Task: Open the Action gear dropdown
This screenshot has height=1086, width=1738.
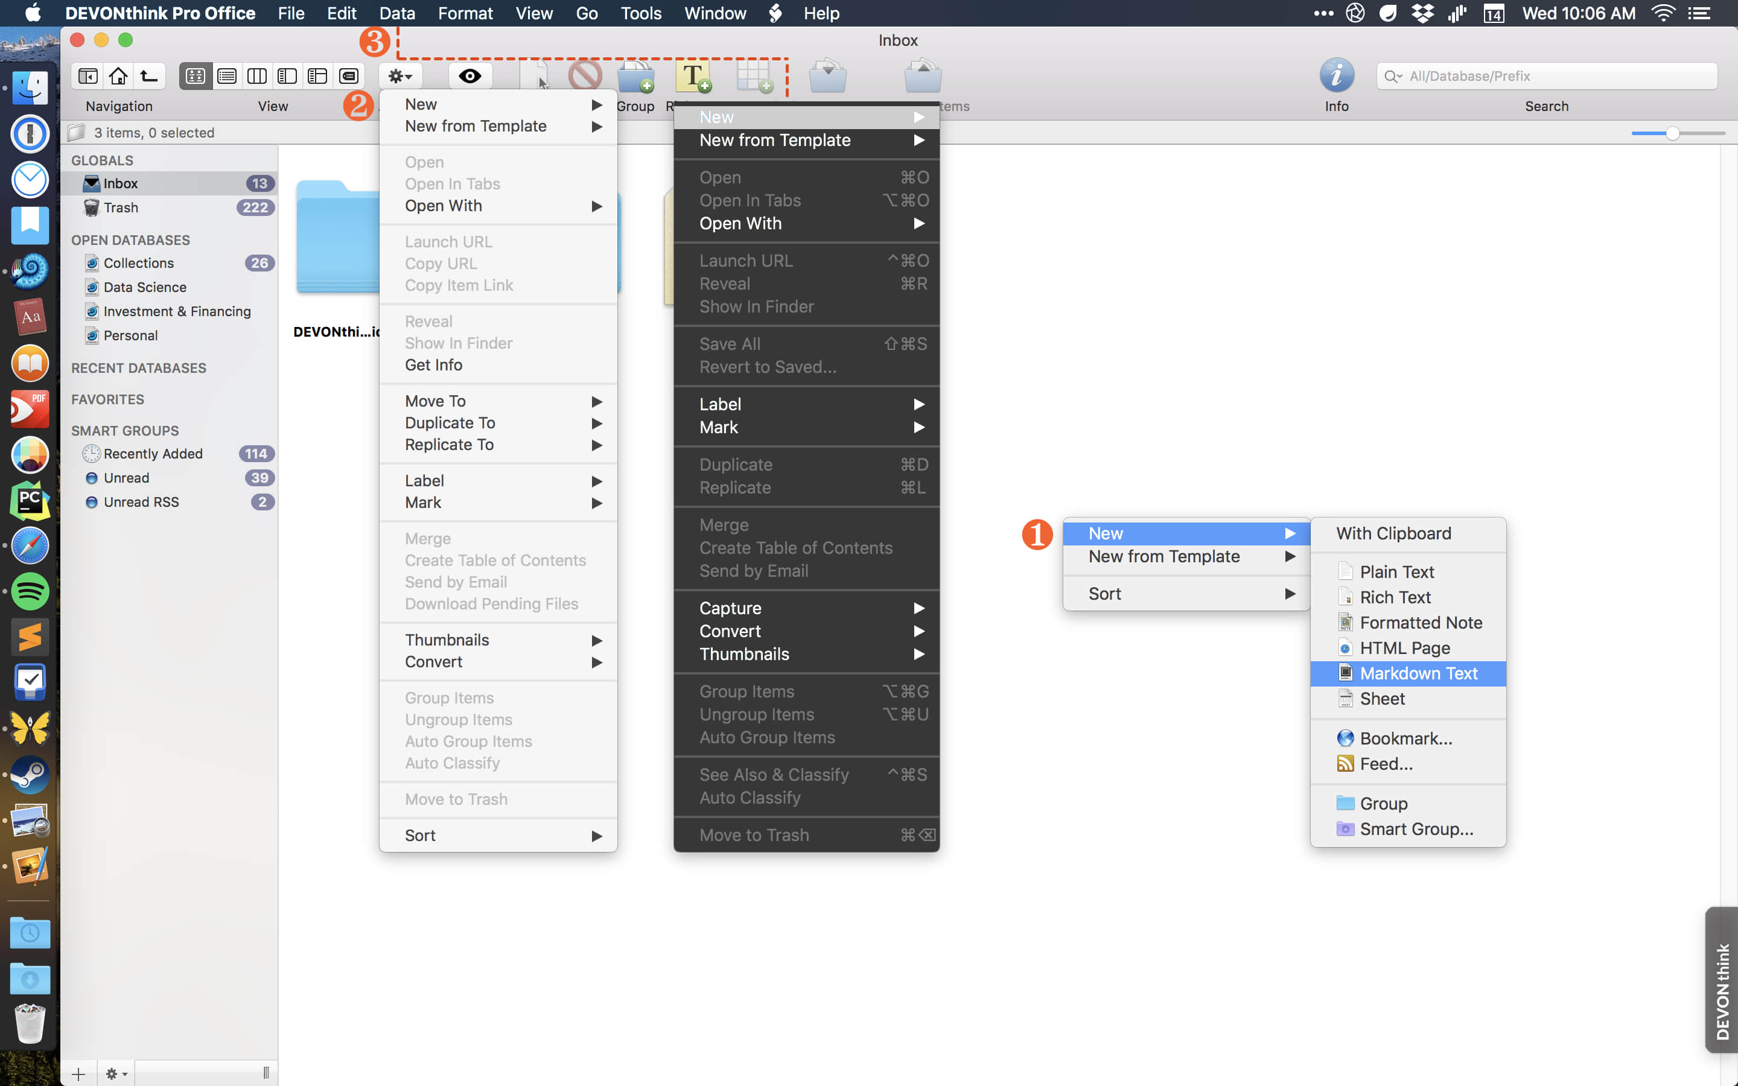Action: coord(400,75)
